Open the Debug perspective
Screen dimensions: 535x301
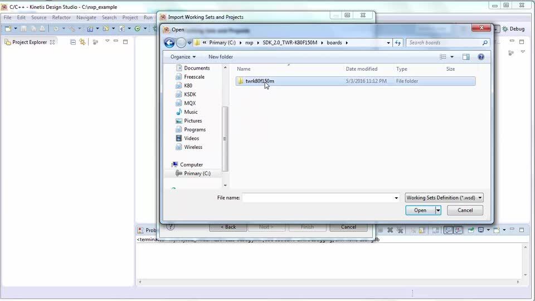513,29
